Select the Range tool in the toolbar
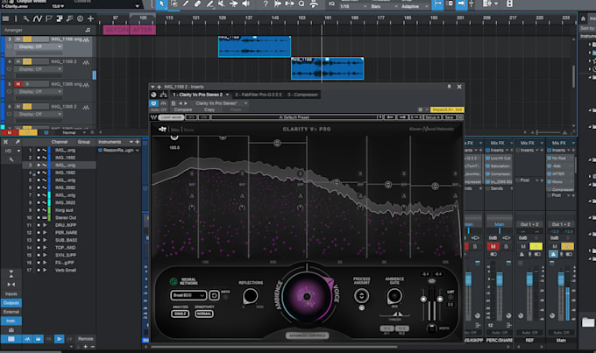 coord(174,4)
